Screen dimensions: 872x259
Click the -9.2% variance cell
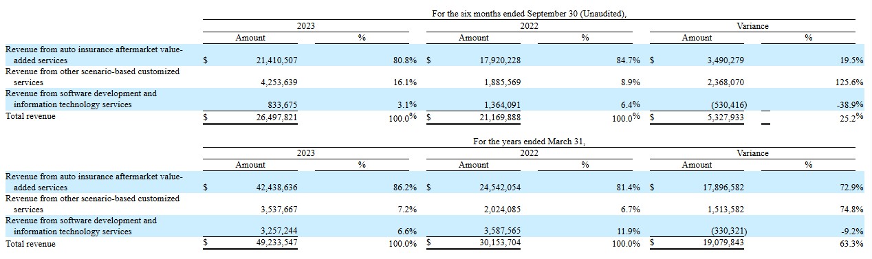point(852,232)
